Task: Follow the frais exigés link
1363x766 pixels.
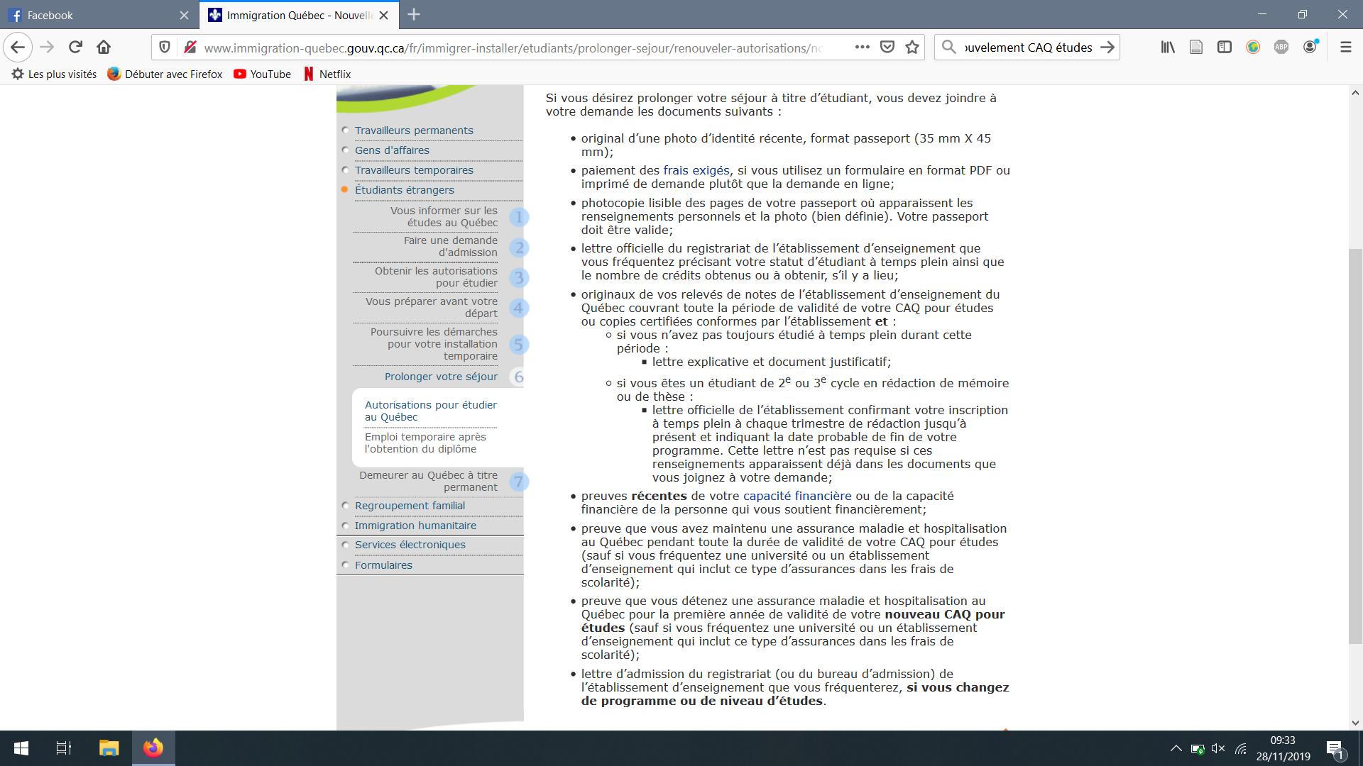Action: (x=696, y=170)
